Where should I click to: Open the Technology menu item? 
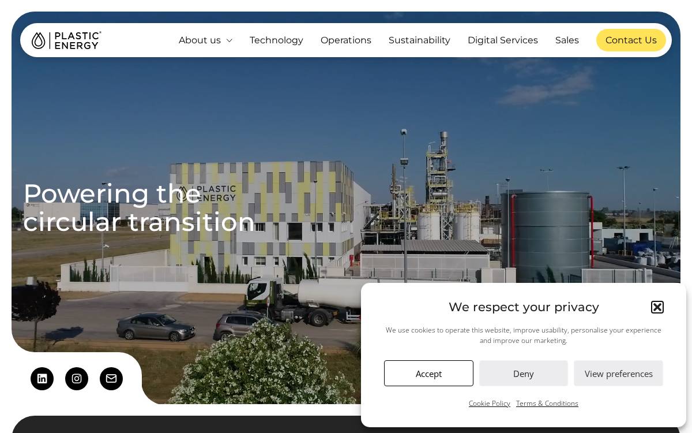click(x=276, y=40)
